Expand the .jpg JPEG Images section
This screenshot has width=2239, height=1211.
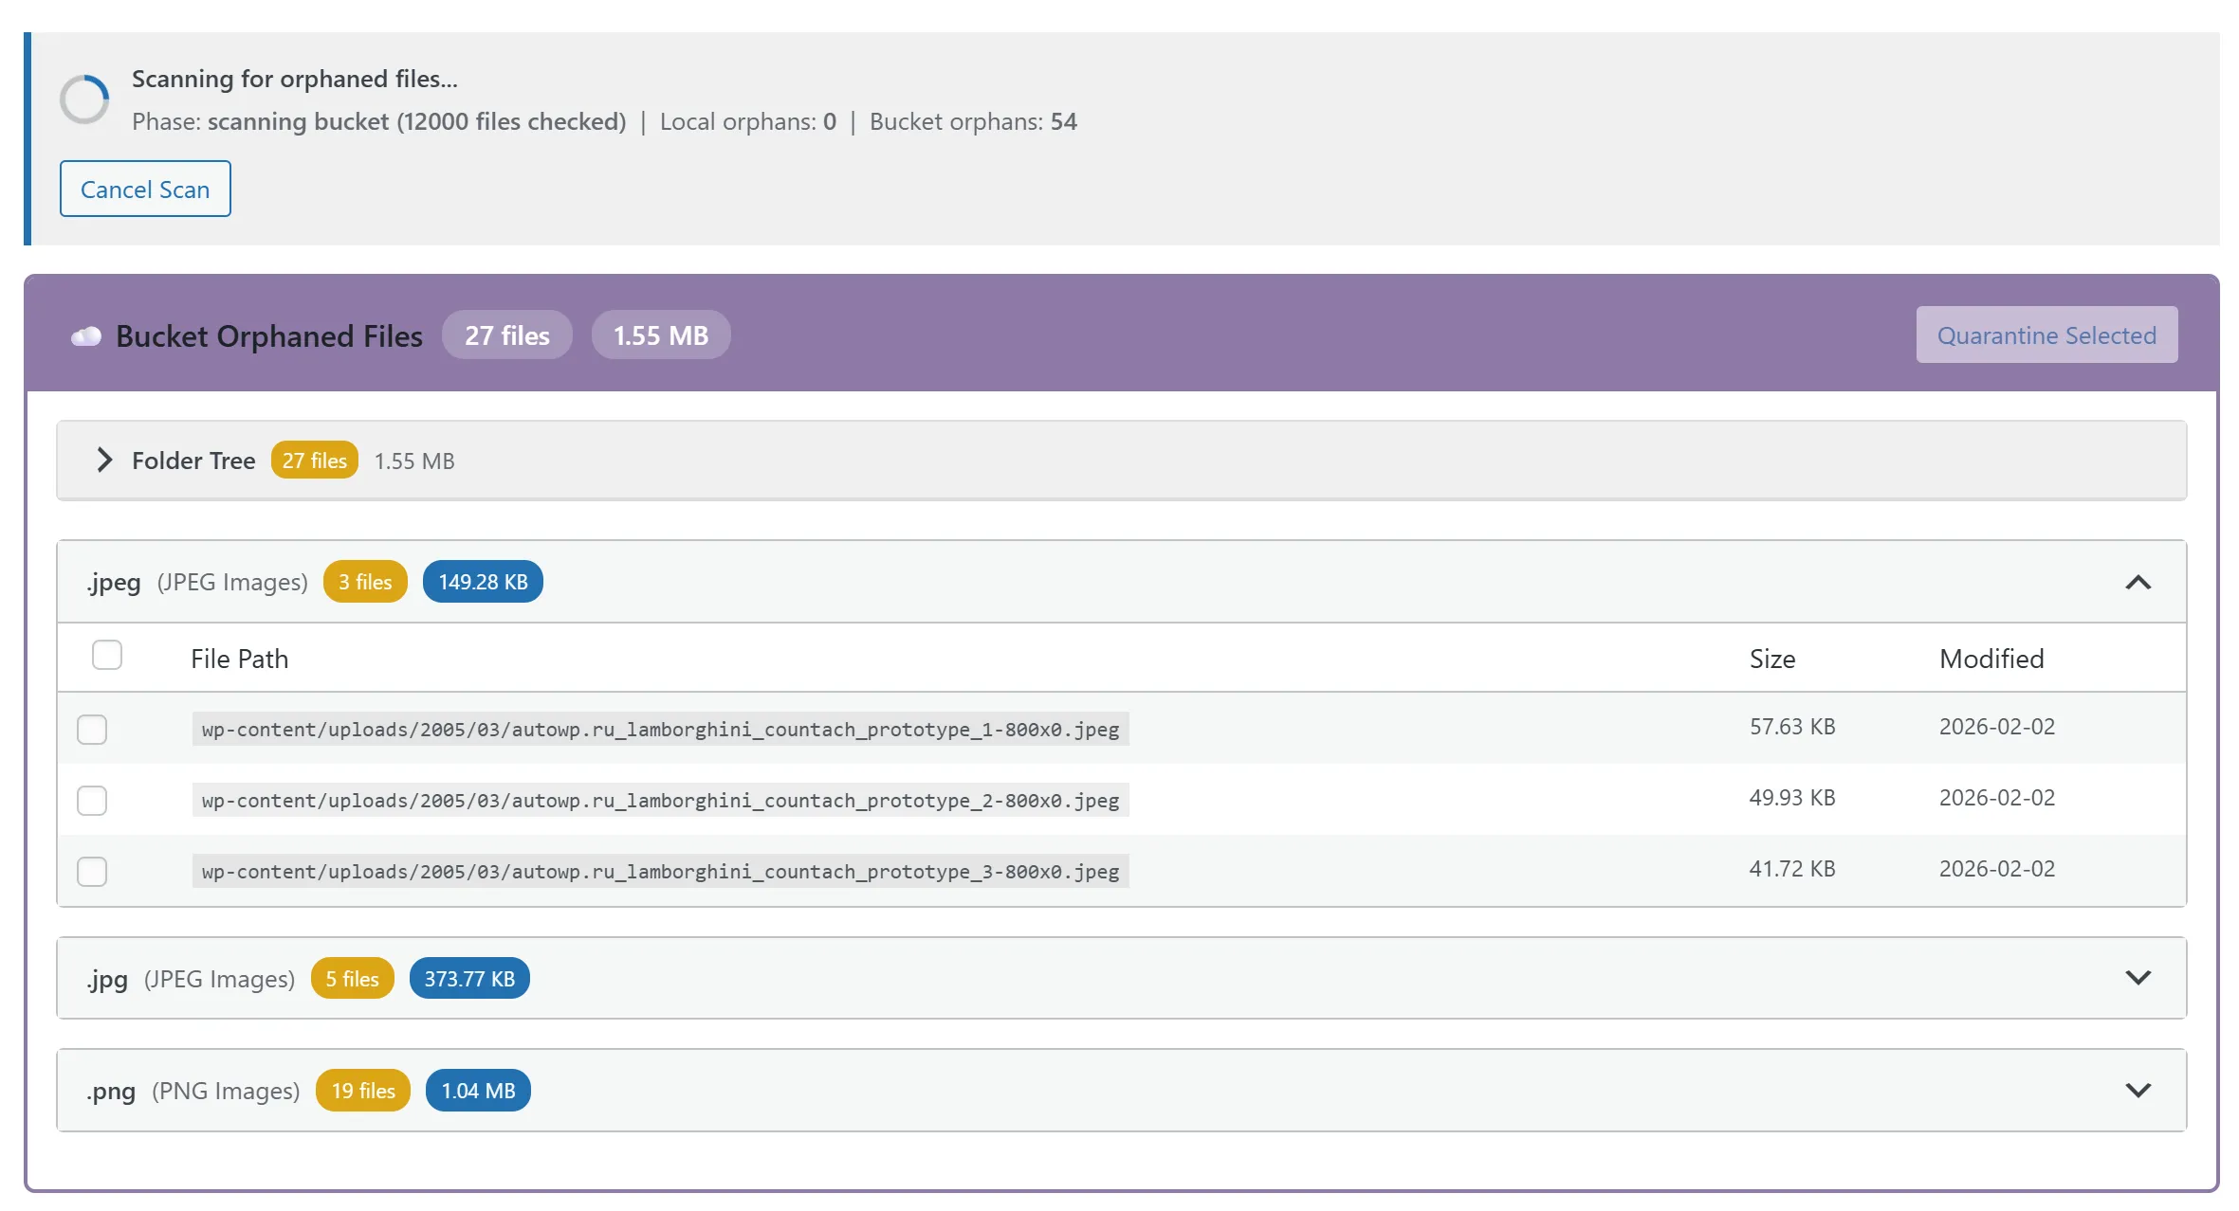pos(2138,978)
